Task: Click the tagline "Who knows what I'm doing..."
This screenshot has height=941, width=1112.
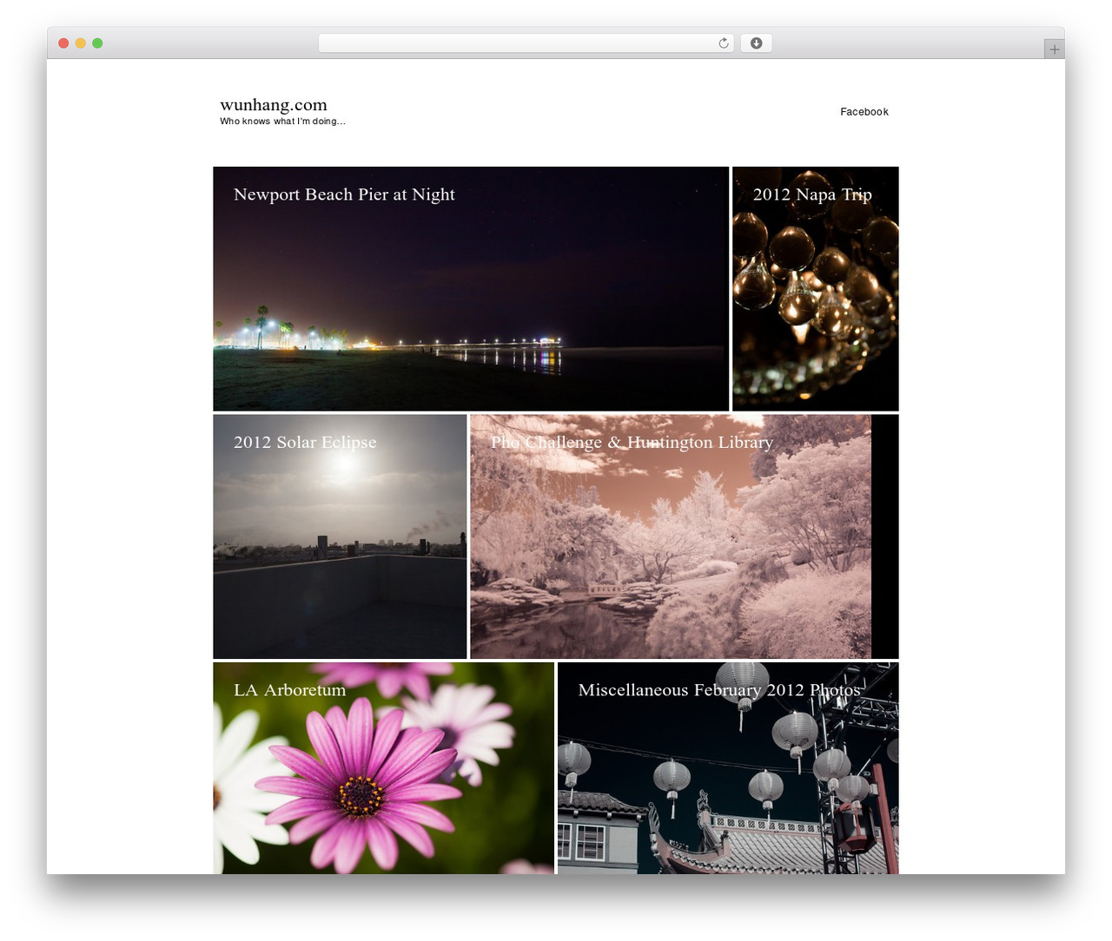Action: click(x=282, y=122)
